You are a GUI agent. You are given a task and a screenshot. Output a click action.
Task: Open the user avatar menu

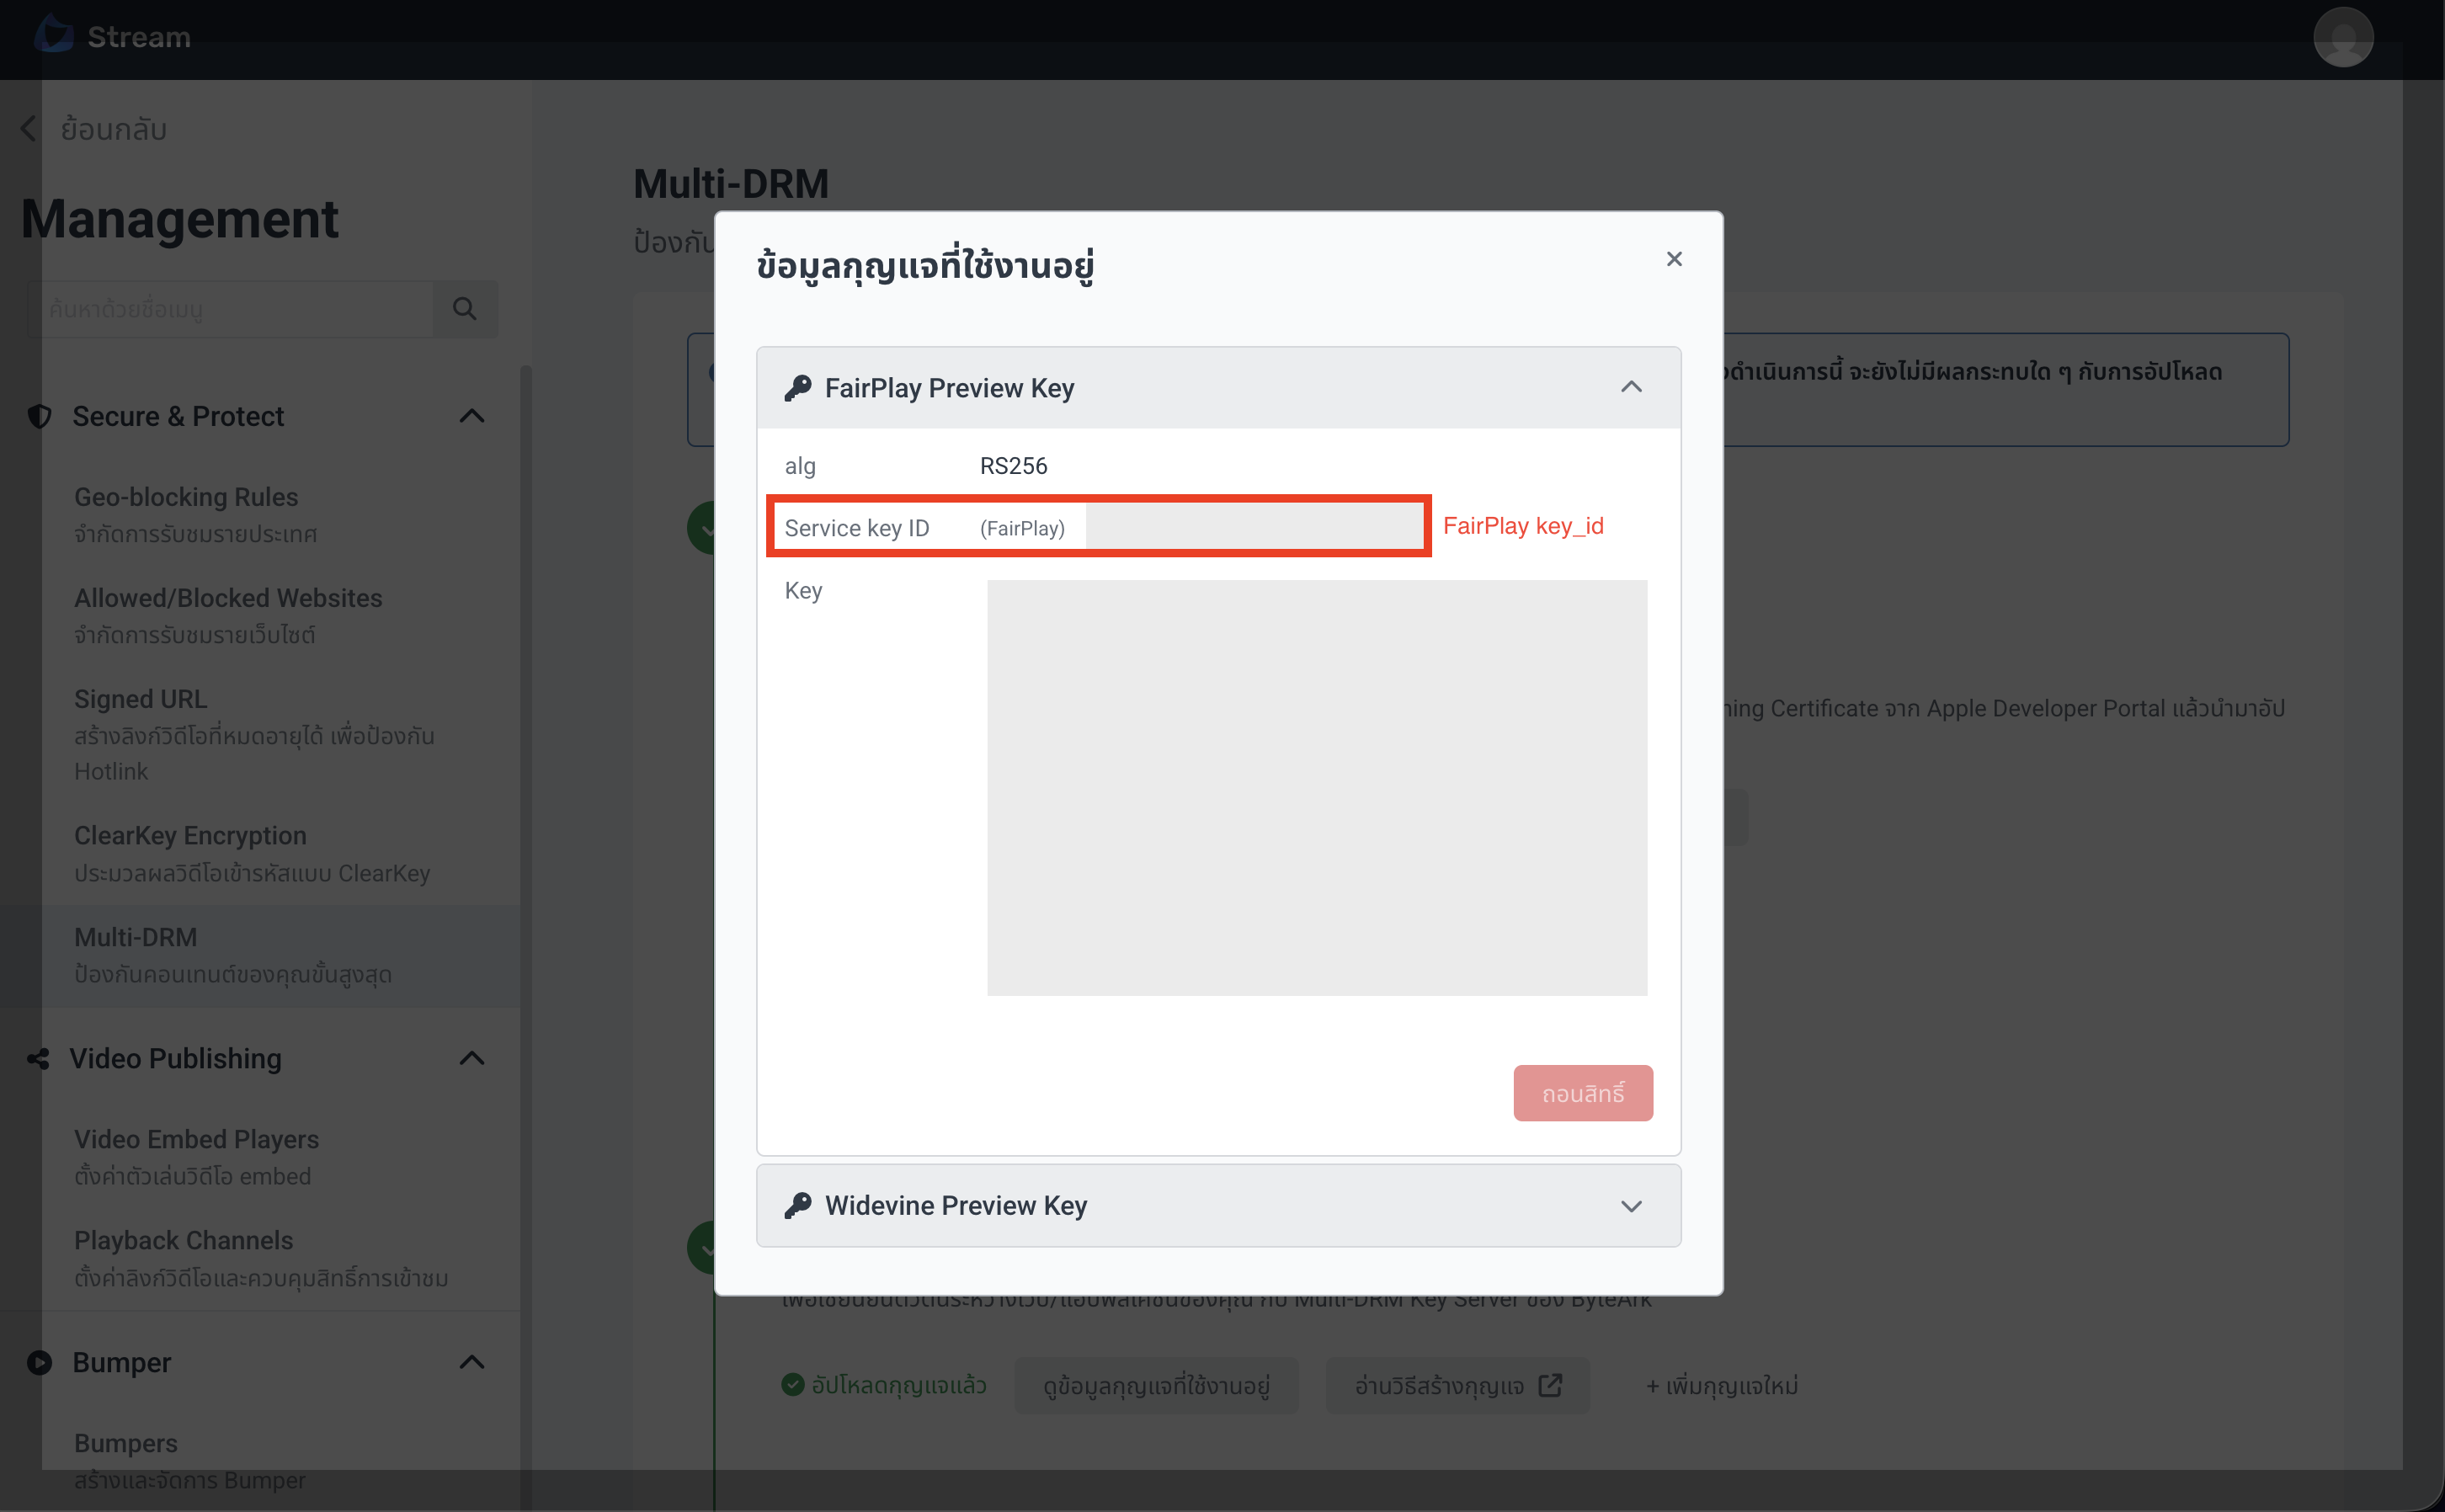point(2343,38)
